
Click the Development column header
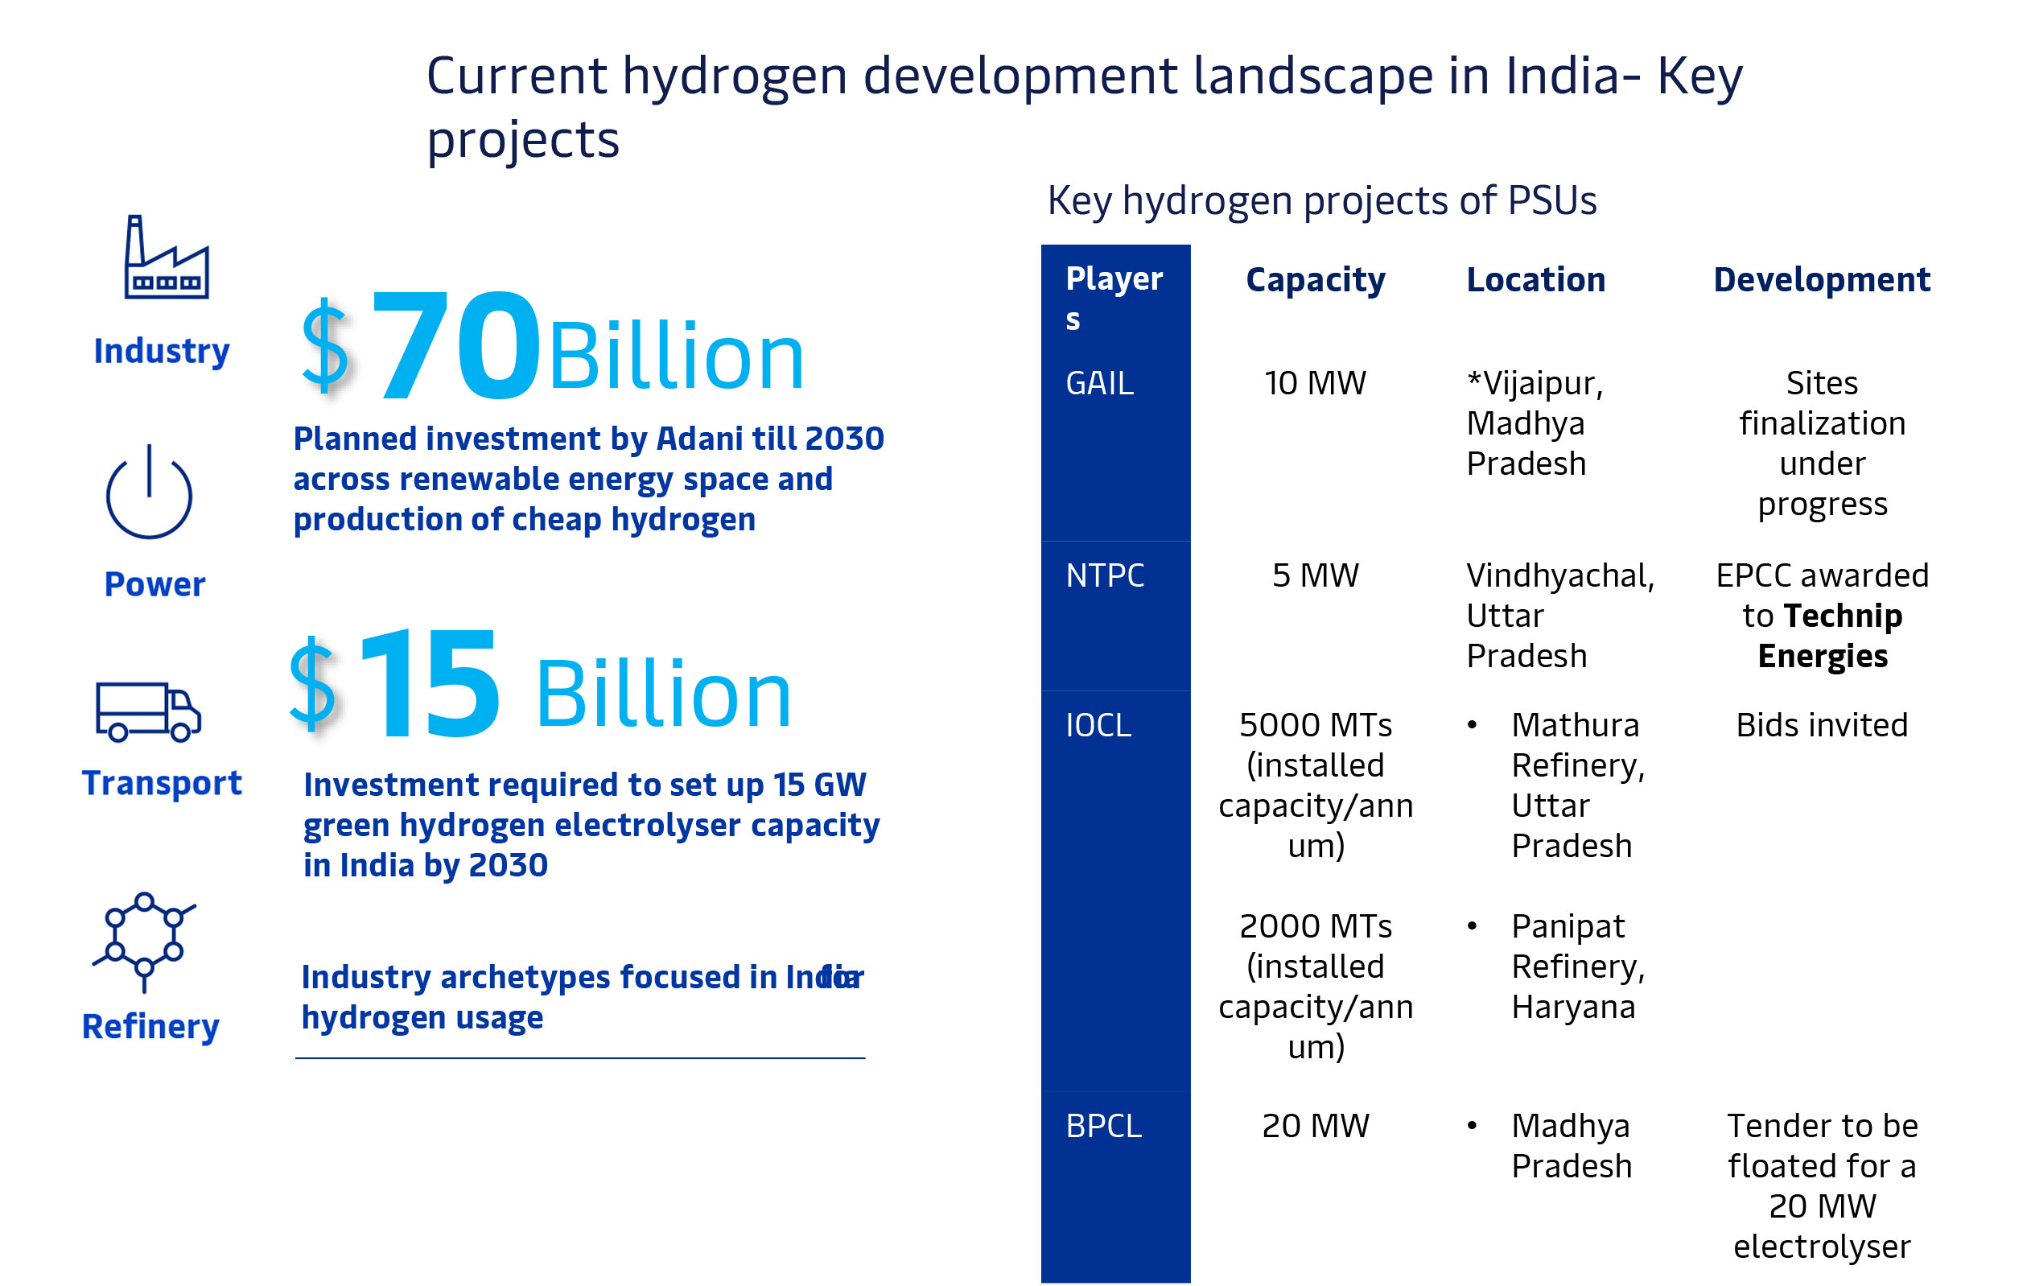coord(1822,280)
